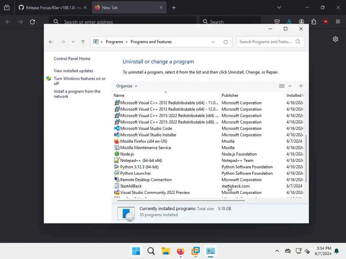Select Remote Desktop Connection entry
Viewport: 346px width, 259px height.
coord(146,179)
